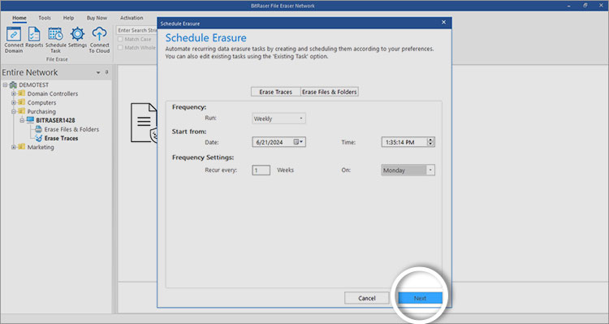Select Computers in the network tree
The height and width of the screenshot is (324, 609).
[x=41, y=102]
